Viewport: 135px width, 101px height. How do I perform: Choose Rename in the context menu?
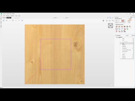click(x=127, y=45)
